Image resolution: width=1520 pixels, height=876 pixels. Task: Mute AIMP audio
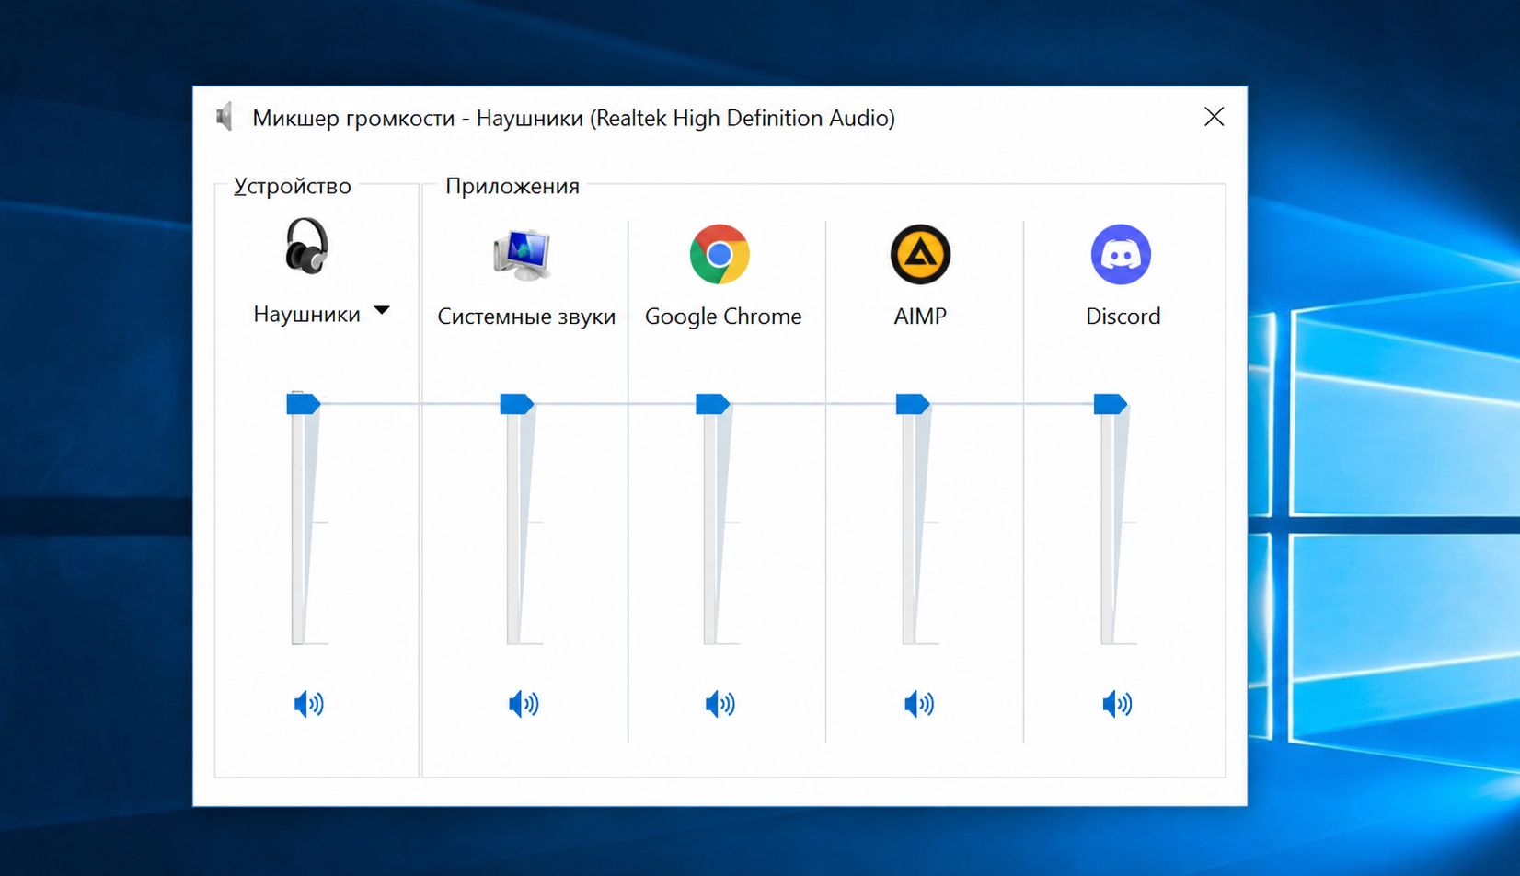click(x=919, y=704)
